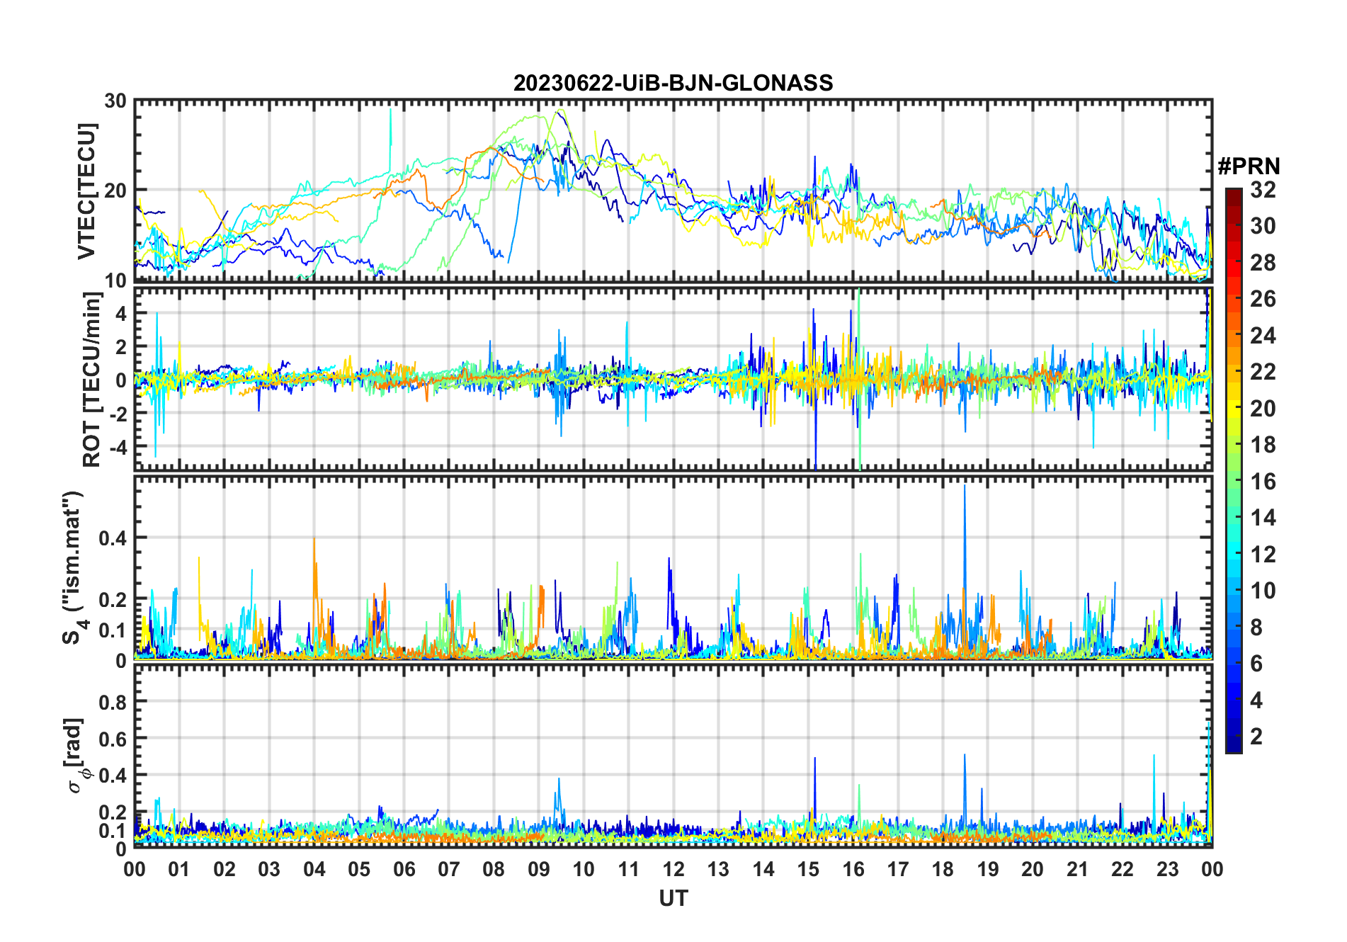The width and height of the screenshot is (1347, 942).
Task: Click the colorbar tick label 2
Action: [1256, 737]
